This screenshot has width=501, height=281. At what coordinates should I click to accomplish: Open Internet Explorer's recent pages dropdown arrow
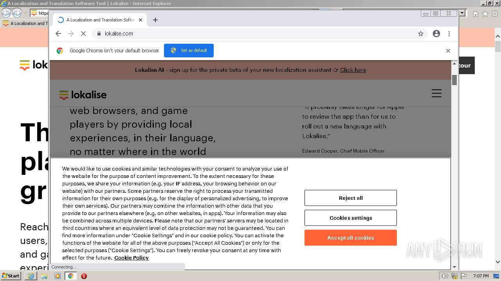click(25, 13)
